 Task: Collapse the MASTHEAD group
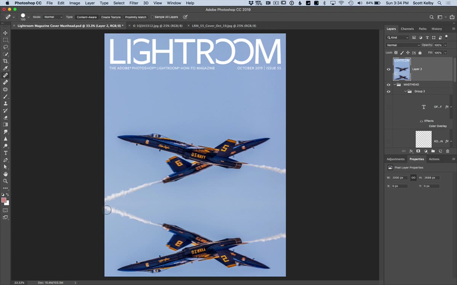click(395, 85)
